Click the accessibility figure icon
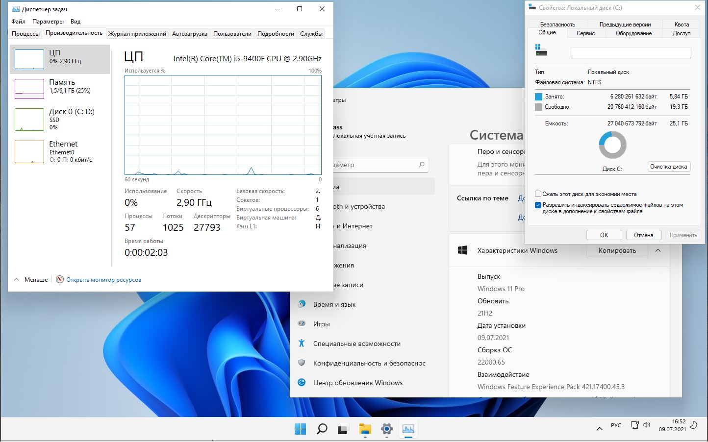Viewport: 708px width, 442px height. tap(302, 343)
